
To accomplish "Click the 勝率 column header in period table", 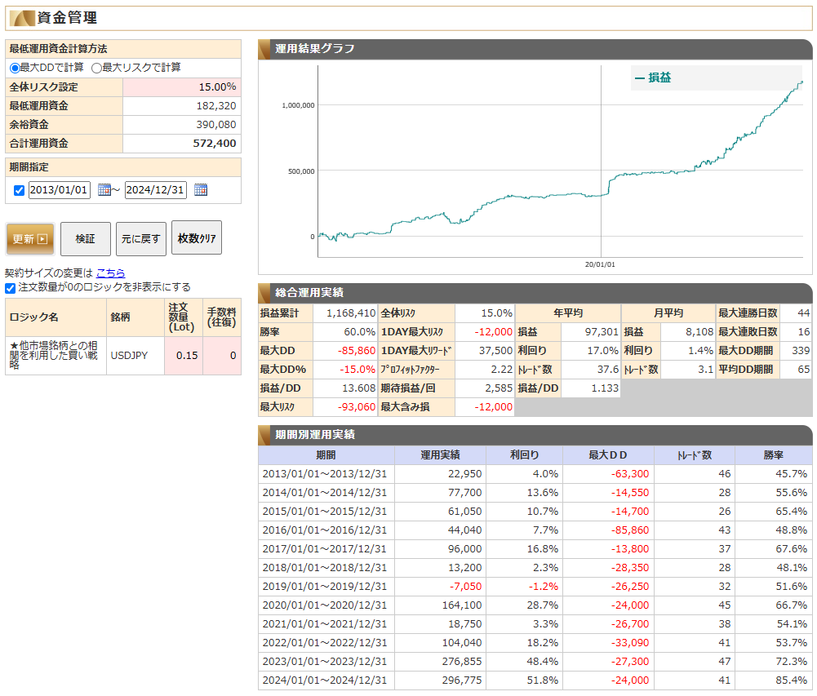I will (x=773, y=454).
